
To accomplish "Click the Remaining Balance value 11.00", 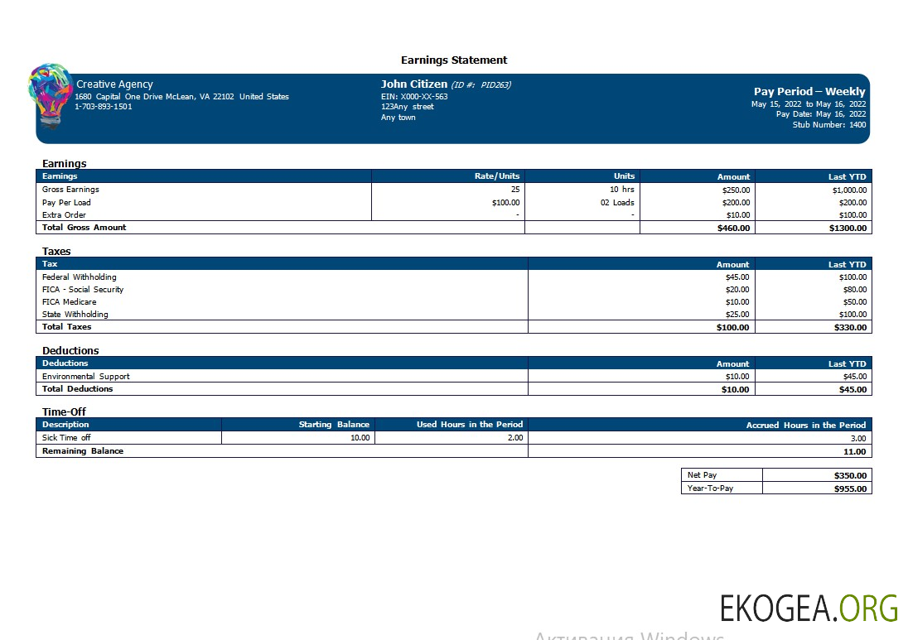I will tap(855, 452).
